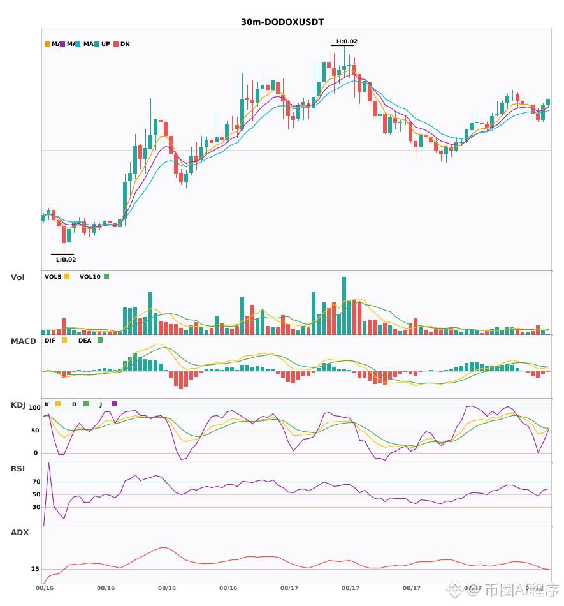Viewport: 564px width, 606px height.
Task: Click the yellow VOL5 legend swatch
Action: 67,276
